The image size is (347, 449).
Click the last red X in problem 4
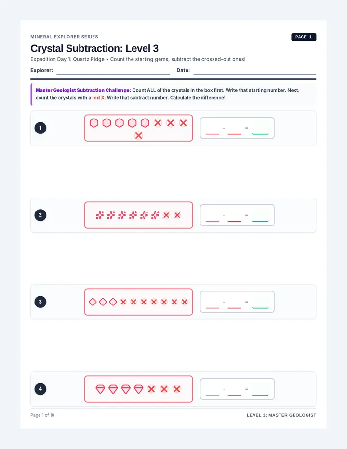coord(177,389)
